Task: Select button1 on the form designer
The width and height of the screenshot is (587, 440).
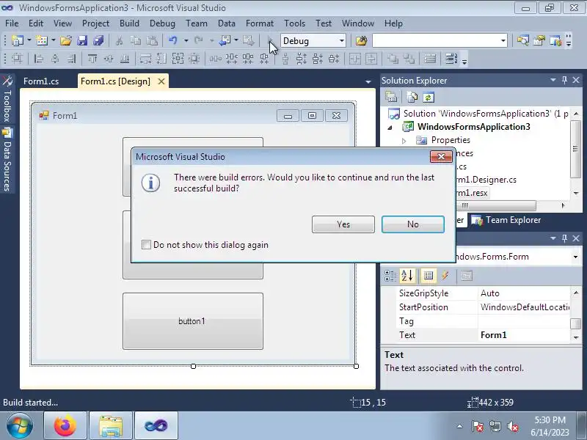Action: [193, 321]
